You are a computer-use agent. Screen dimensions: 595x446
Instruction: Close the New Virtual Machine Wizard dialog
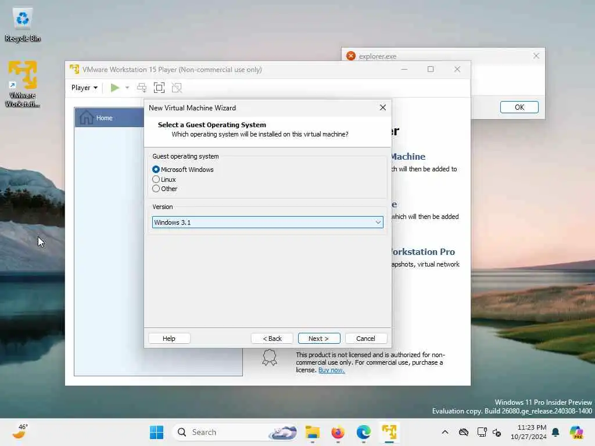pyautogui.click(x=382, y=107)
